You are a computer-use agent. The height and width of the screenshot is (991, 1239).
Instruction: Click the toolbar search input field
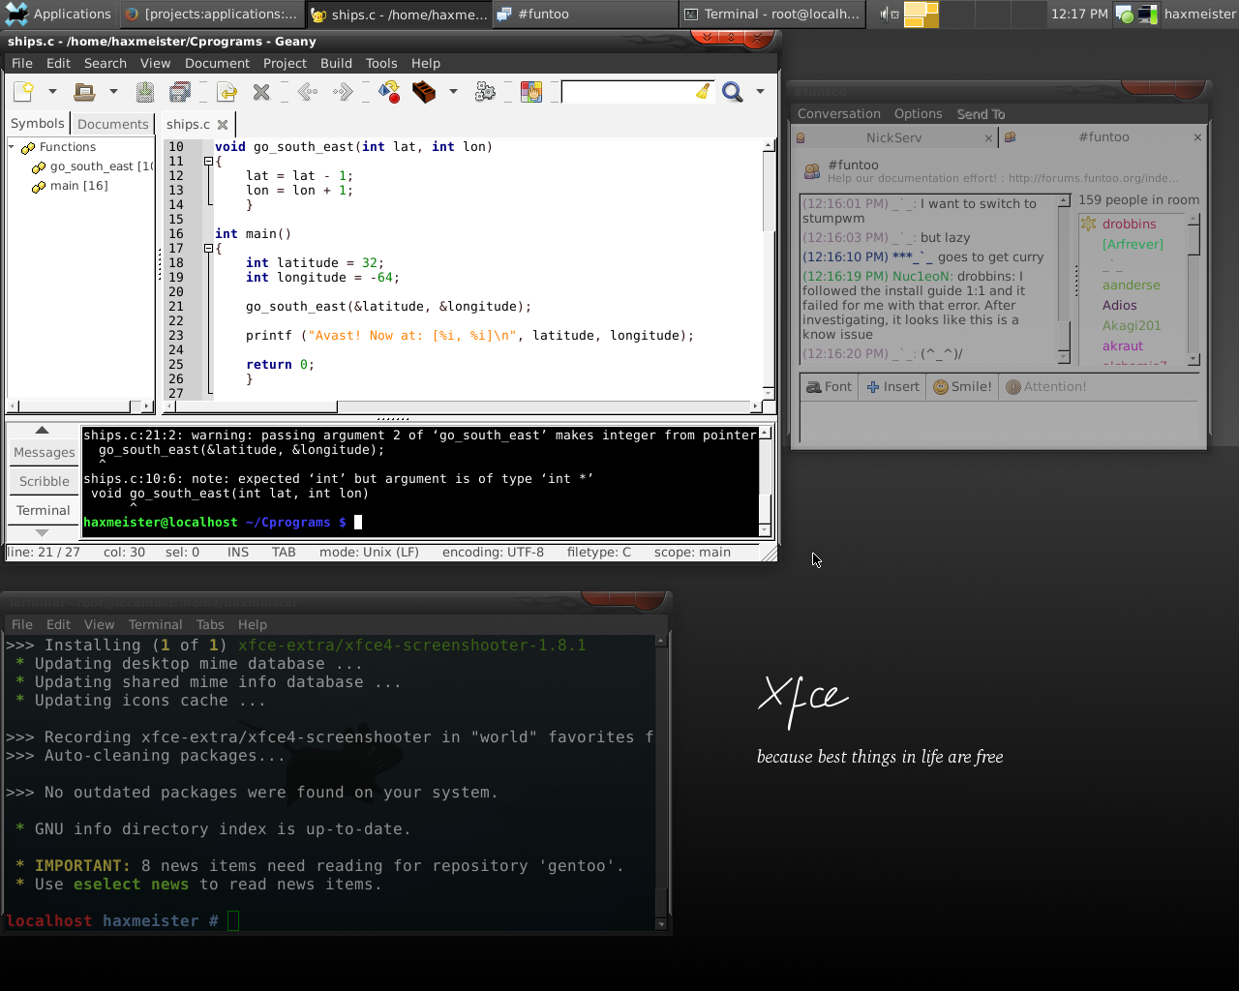(x=627, y=92)
